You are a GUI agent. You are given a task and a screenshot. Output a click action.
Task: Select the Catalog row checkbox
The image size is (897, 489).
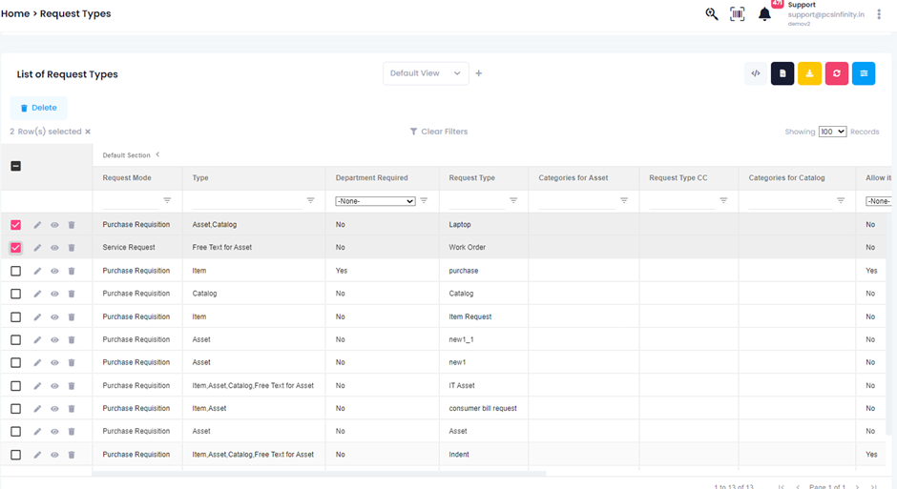[x=15, y=294]
